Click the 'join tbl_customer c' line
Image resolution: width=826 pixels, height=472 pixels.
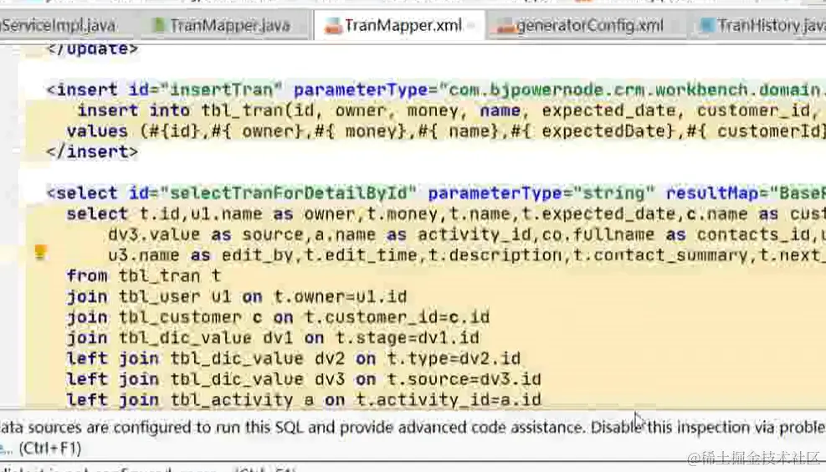[278, 317]
